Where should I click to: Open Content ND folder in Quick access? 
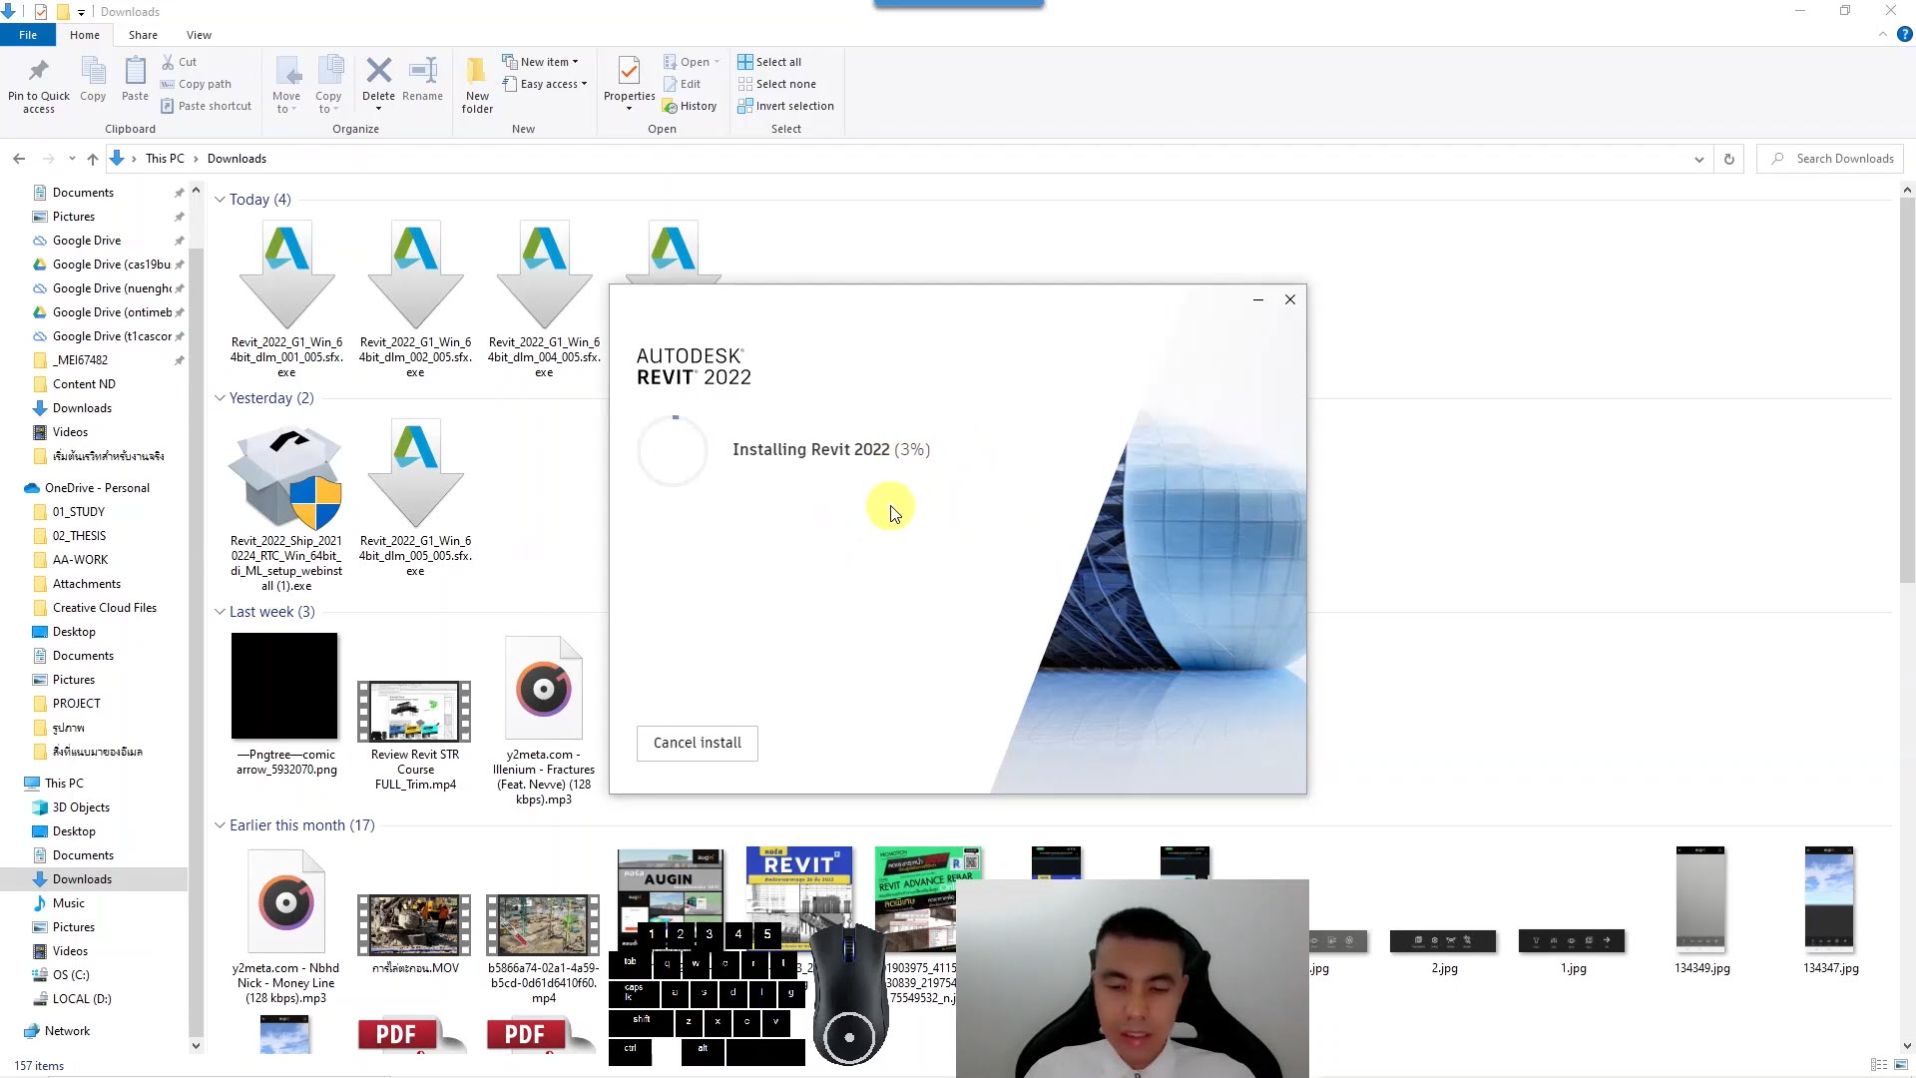(84, 384)
